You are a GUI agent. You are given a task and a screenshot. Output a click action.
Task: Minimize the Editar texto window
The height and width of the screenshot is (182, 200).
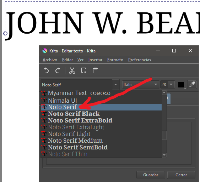[158, 51]
